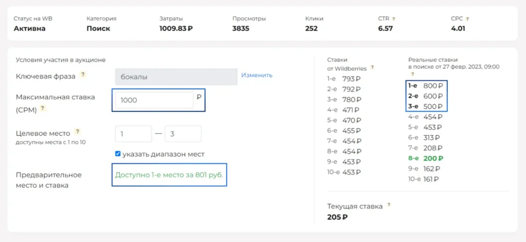
Task: Click the help icon under Реальные ставки
Action: point(412,74)
